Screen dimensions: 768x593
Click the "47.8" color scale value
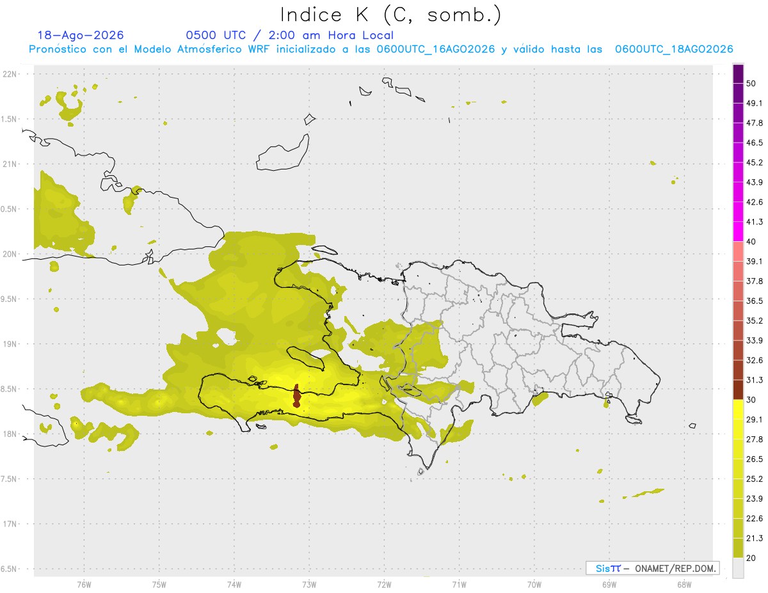[x=755, y=123]
